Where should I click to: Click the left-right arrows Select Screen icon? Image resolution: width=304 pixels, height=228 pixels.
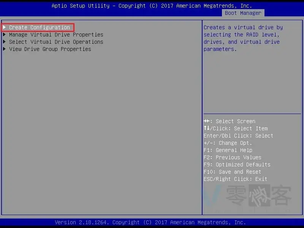206,121
